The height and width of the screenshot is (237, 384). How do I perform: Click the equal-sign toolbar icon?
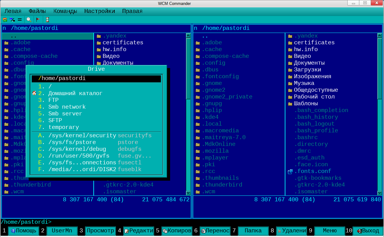[19, 19]
